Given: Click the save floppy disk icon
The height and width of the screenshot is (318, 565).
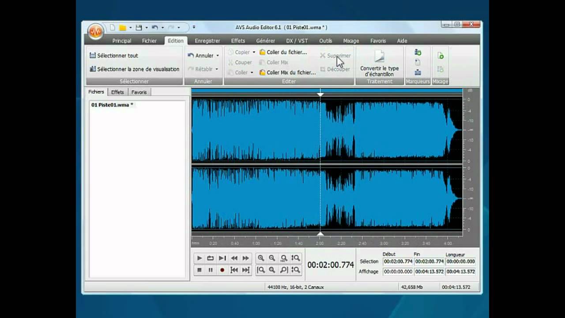Looking at the screenshot, I should (x=139, y=27).
